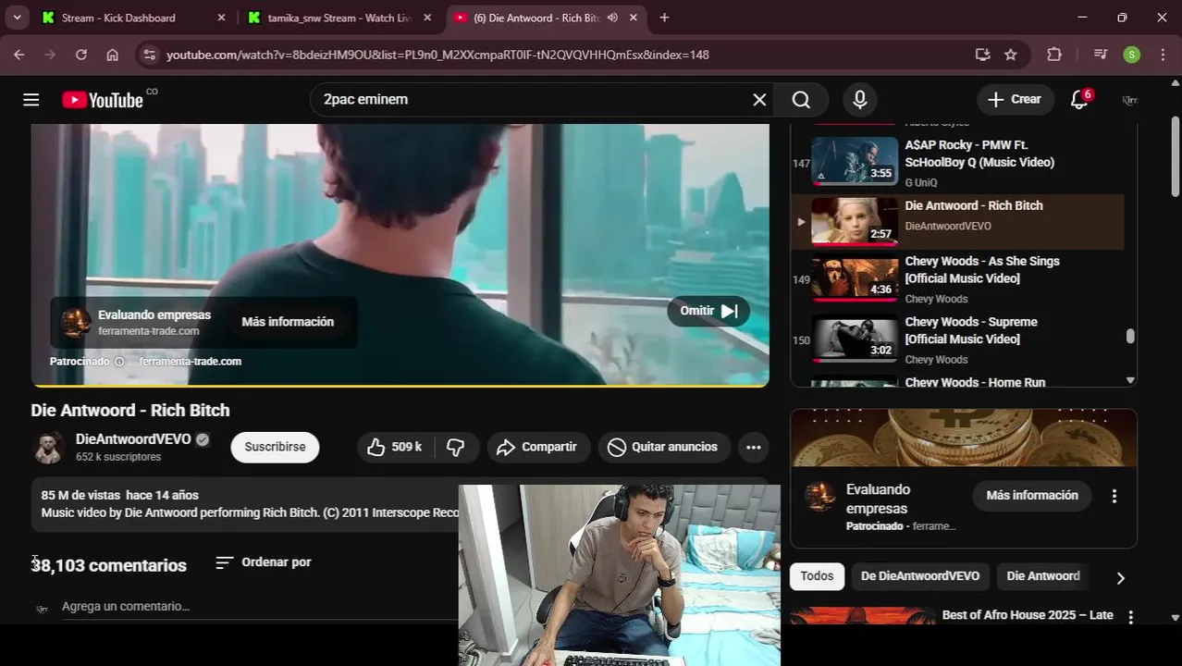Share video using Compartir
The width and height of the screenshot is (1182, 666).
[536, 447]
